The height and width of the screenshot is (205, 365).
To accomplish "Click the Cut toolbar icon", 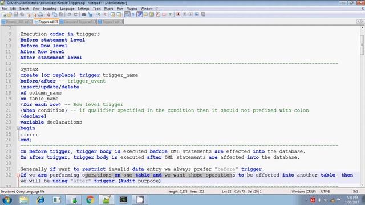I will pos(48,14).
